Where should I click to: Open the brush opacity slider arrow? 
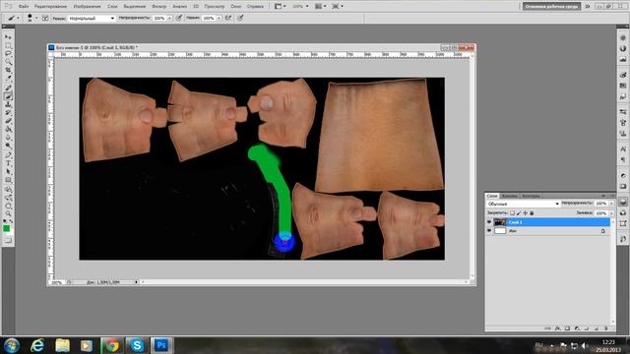point(169,18)
